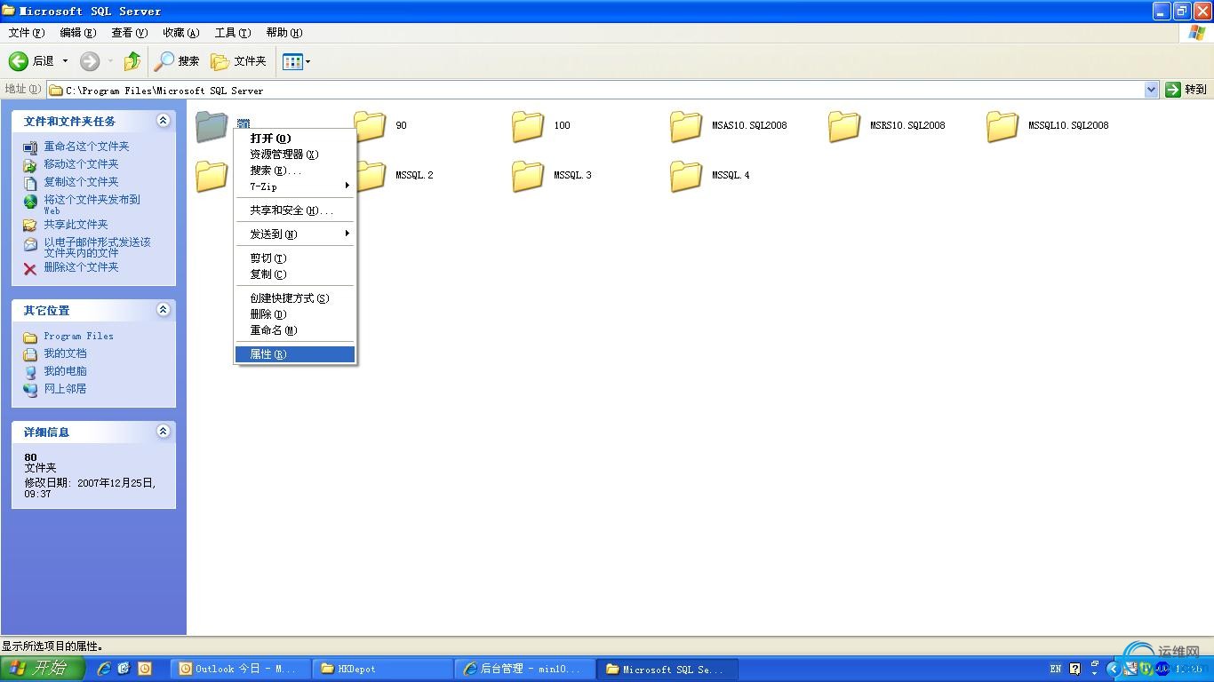Click the 复制这个文件夹 link
The width and height of the screenshot is (1214, 682).
[81, 182]
